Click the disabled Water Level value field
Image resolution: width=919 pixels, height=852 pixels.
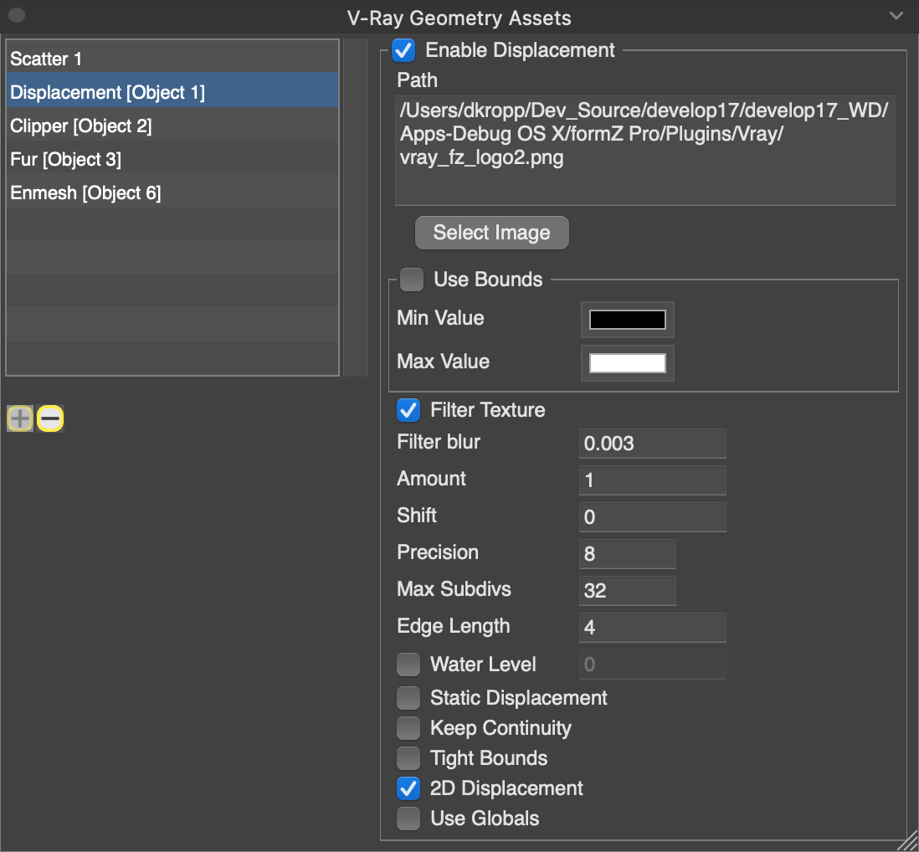coord(652,665)
